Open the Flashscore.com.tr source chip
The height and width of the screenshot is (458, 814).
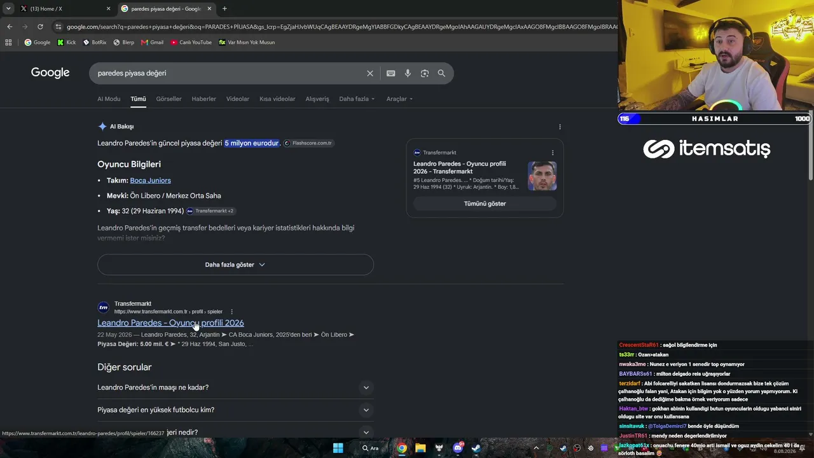pyautogui.click(x=308, y=143)
